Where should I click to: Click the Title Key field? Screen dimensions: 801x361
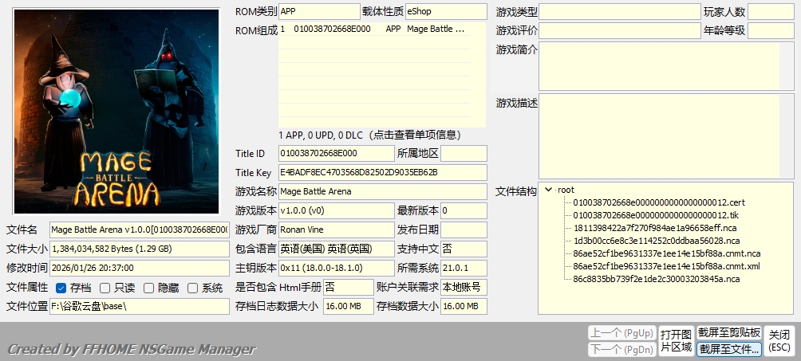(x=382, y=172)
